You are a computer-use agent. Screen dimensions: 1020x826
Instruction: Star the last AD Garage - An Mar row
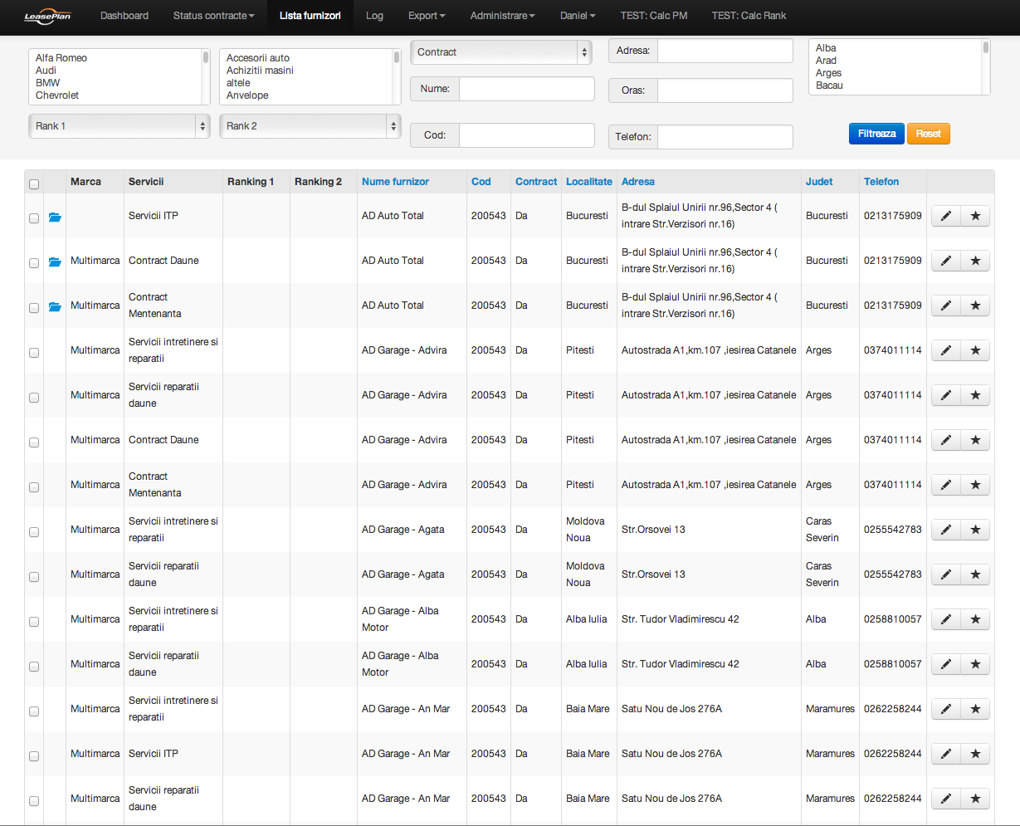[x=975, y=799]
